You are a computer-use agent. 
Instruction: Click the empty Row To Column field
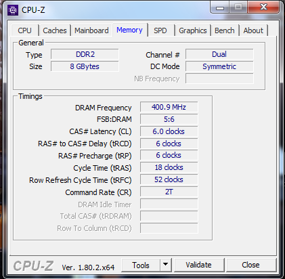(x=169, y=228)
